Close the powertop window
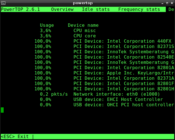Viewport: 175px width, 140px height. click(172, 3)
